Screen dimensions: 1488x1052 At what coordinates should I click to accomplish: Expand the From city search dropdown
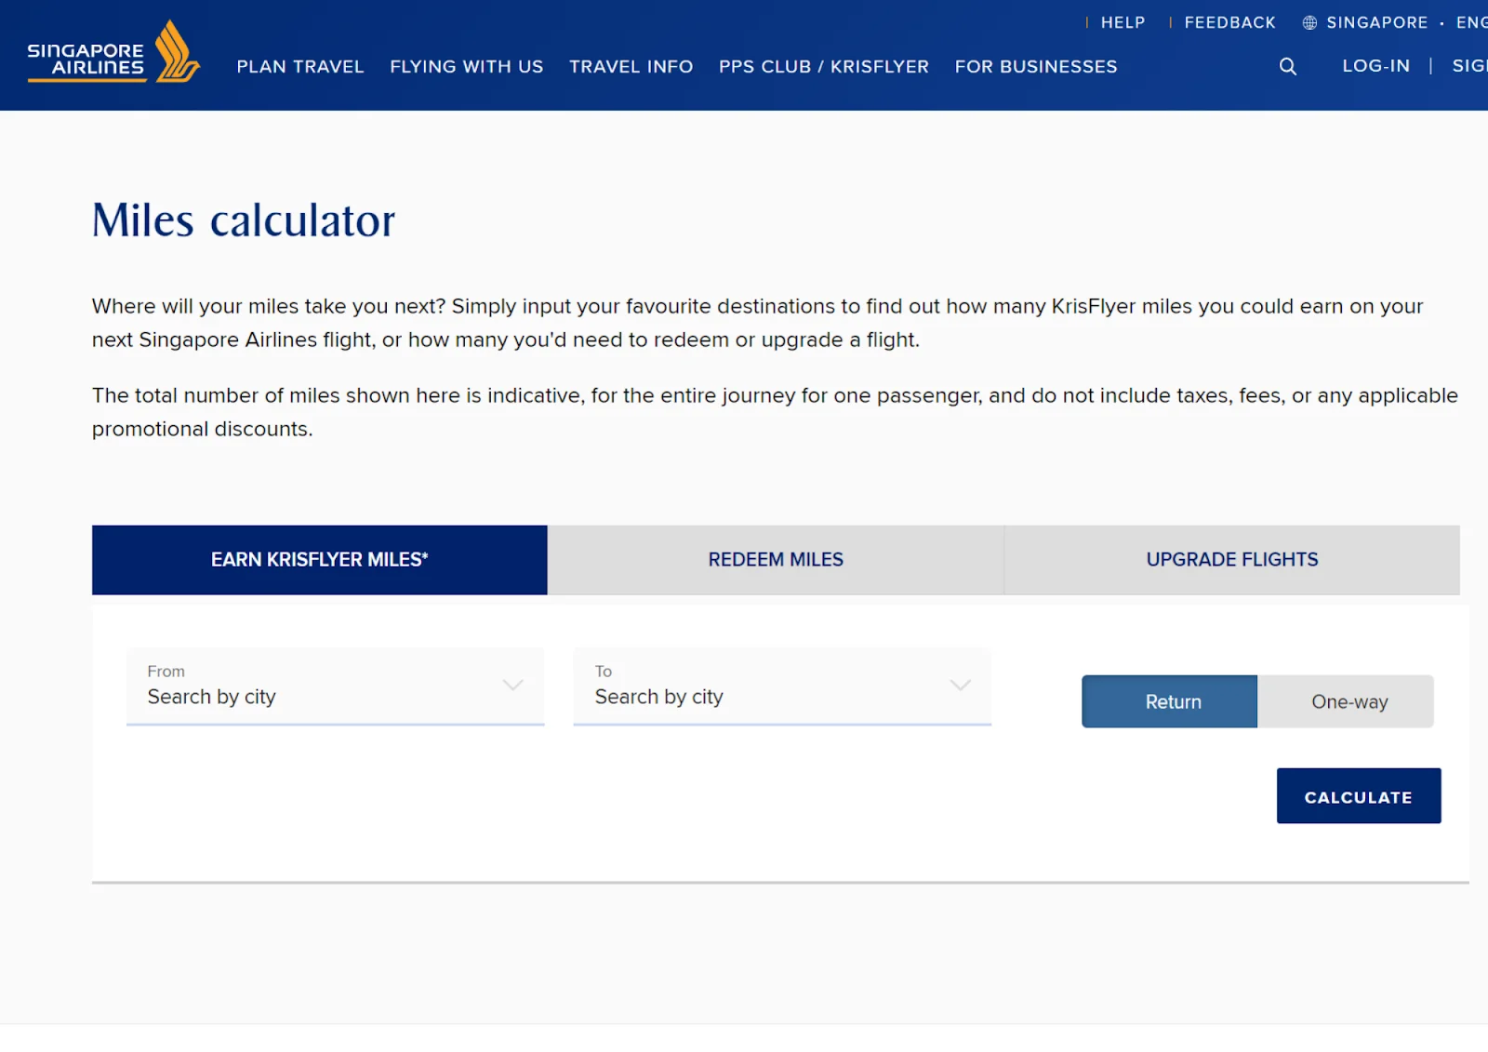(x=512, y=685)
